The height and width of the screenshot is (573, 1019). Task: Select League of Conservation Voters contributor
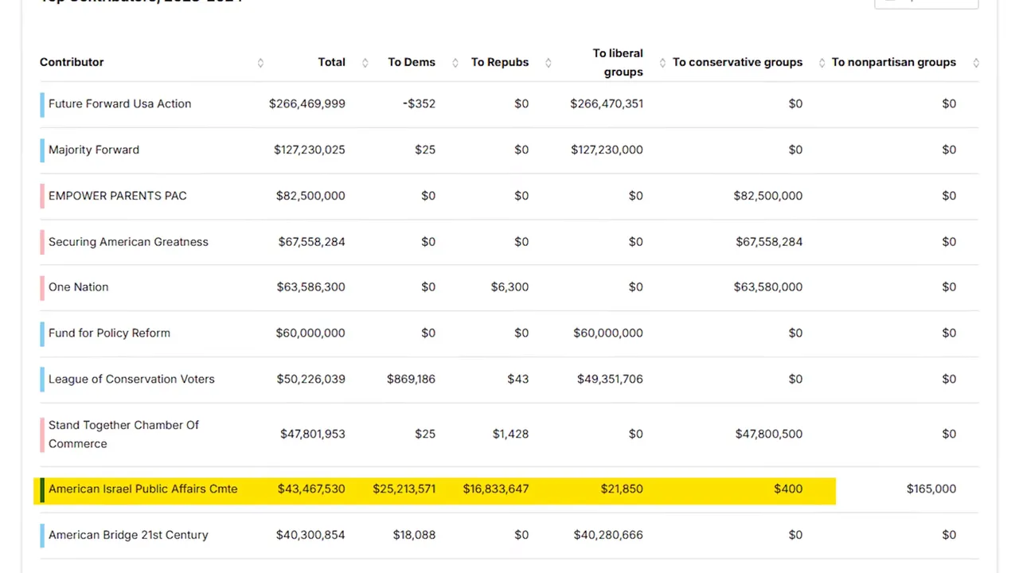tap(131, 379)
